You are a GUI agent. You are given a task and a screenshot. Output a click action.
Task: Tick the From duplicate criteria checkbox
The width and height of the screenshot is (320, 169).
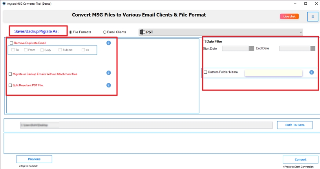click(26, 50)
